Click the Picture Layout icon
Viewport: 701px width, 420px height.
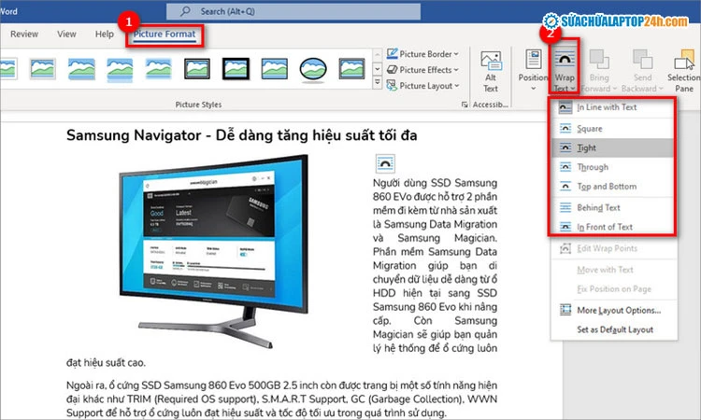point(392,85)
